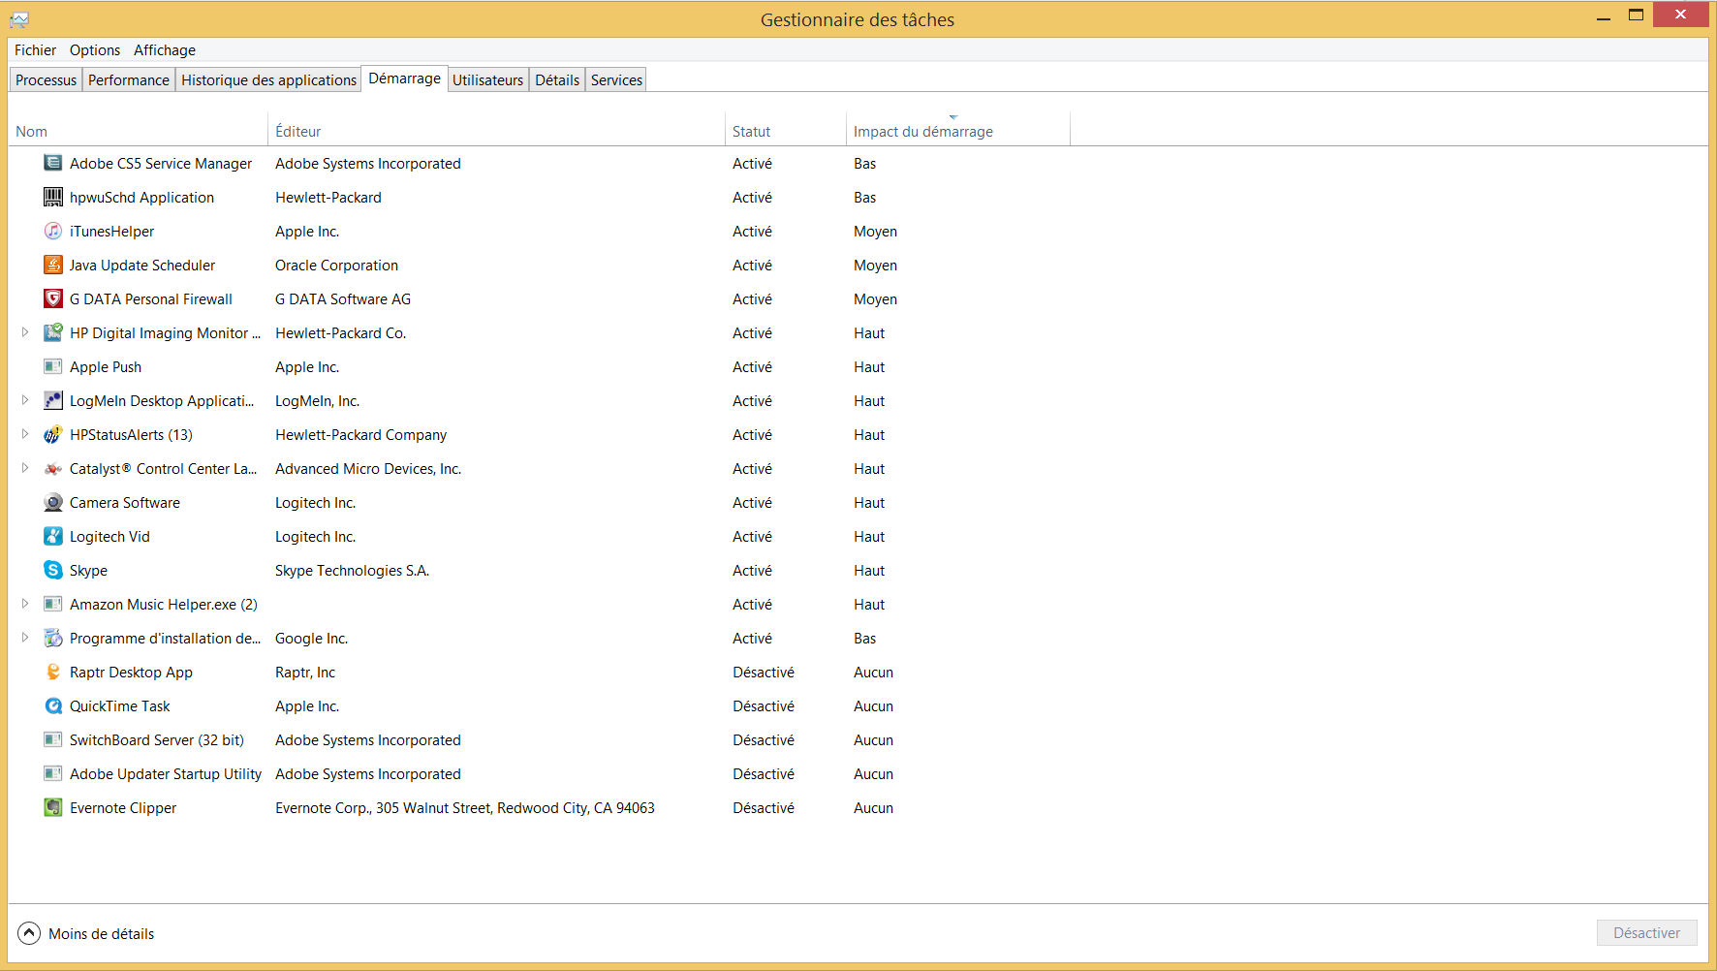Image resolution: width=1717 pixels, height=971 pixels.
Task: Sort by the Nom column header
Action: (138, 131)
